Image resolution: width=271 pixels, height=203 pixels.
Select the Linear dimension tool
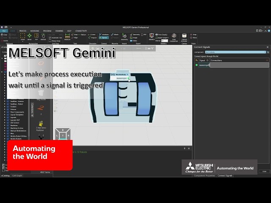coord(92,35)
